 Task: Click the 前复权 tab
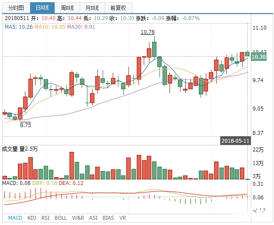click(118, 8)
